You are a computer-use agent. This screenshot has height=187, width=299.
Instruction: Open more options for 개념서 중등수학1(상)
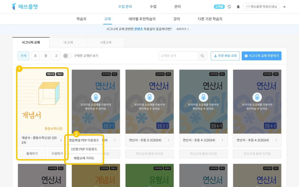(x=61, y=140)
